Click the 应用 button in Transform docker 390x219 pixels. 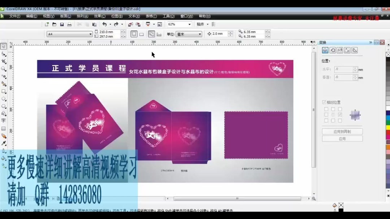pyautogui.click(x=342, y=138)
